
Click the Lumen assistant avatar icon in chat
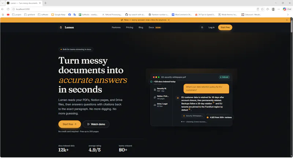[178, 98]
